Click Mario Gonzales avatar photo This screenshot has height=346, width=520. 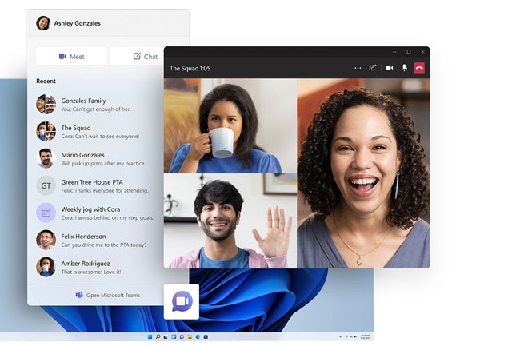(x=46, y=158)
